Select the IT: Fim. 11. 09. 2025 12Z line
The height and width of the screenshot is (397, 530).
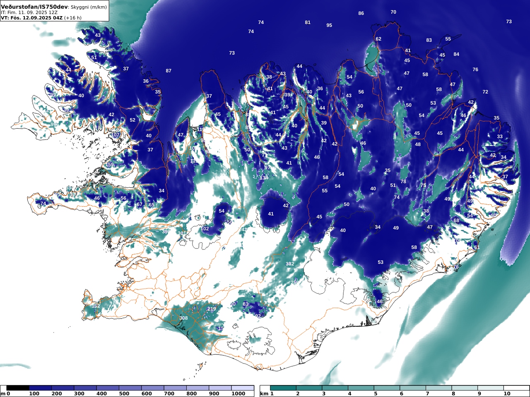coord(29,13)
